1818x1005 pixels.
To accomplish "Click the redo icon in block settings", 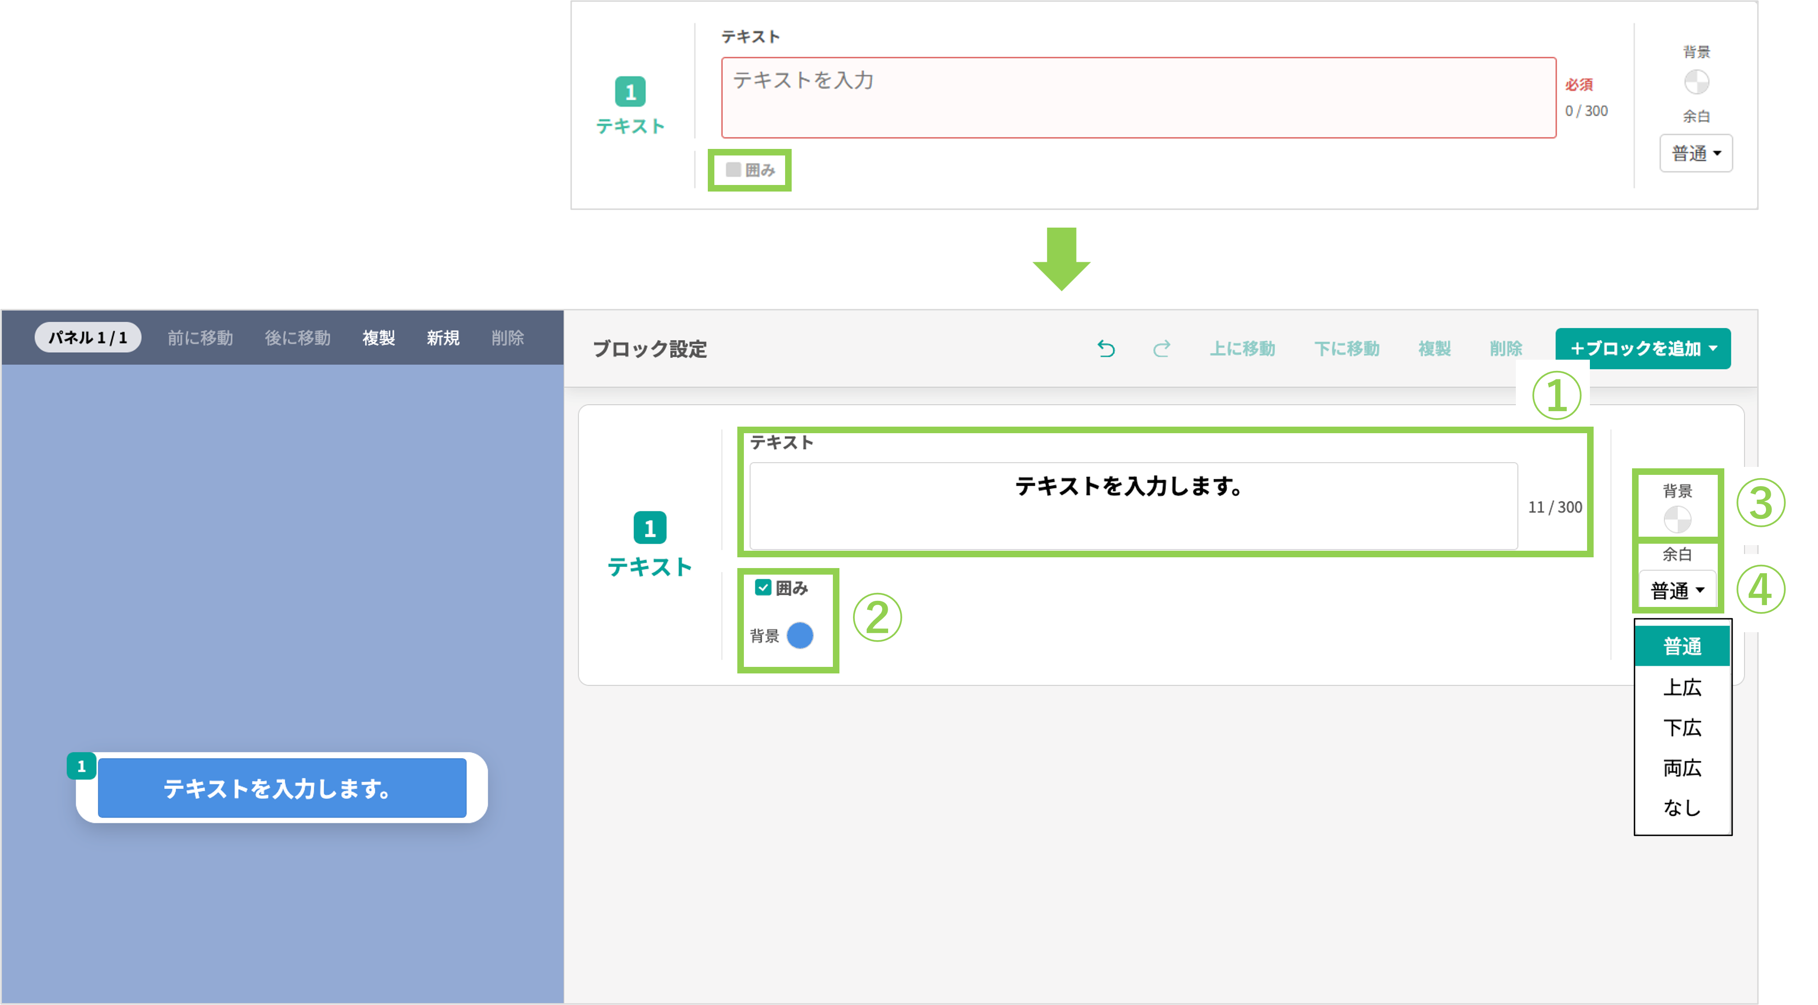I will [x=1162, y=348].
